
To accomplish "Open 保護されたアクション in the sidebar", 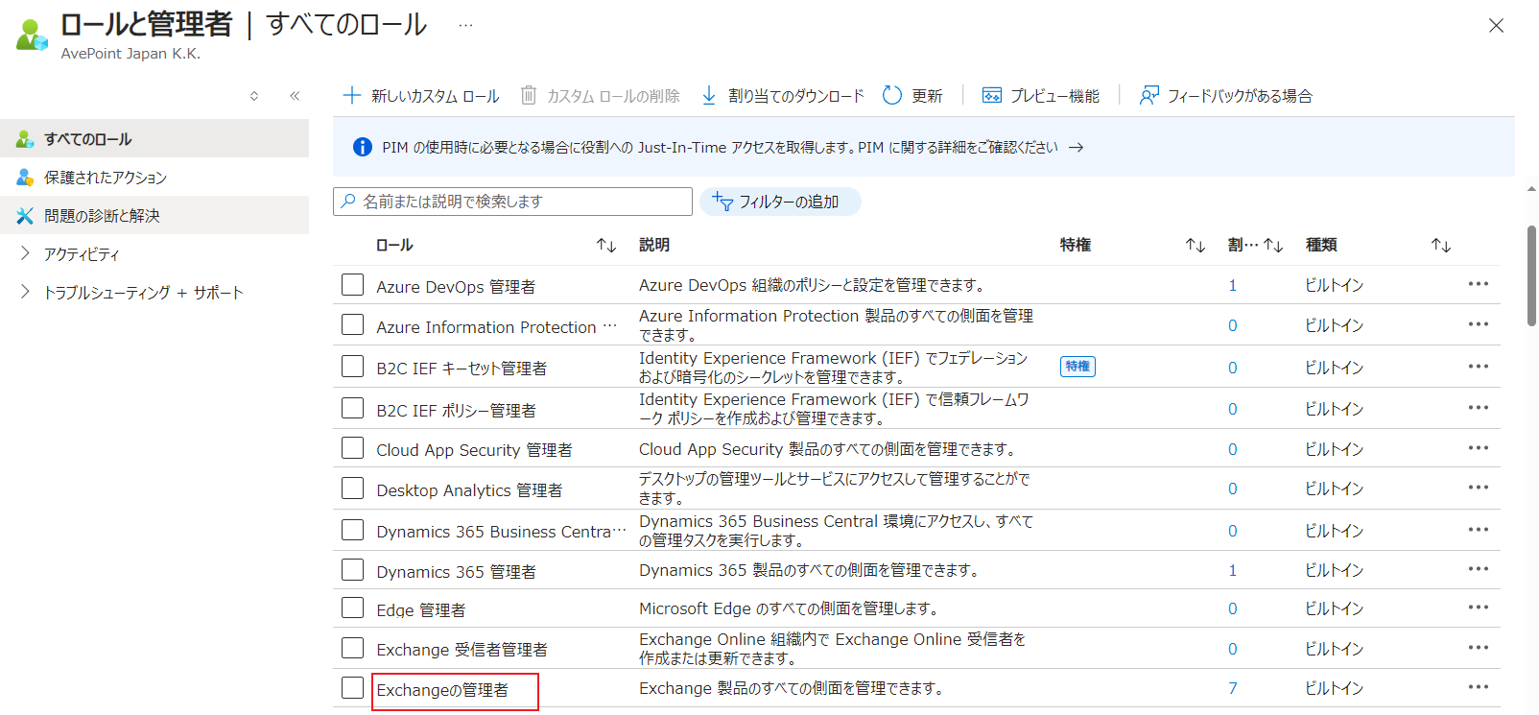I will click(154, 177).
